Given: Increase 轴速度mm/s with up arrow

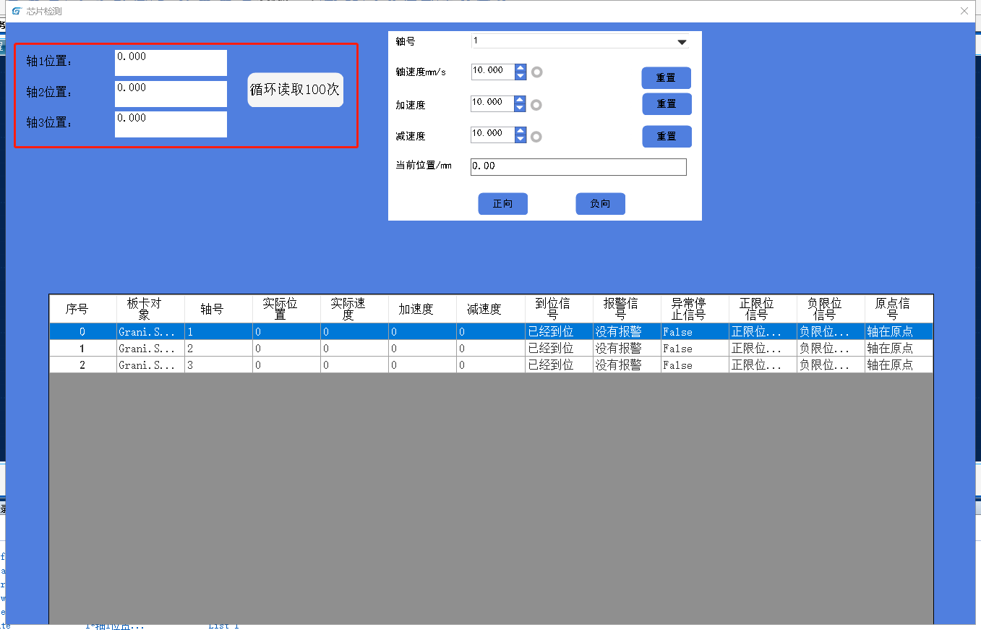Looking at the screenshot, I should click(521, 68).
